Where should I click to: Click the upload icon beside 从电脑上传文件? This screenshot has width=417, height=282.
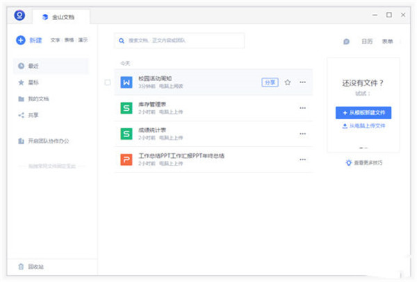(345, 126)
